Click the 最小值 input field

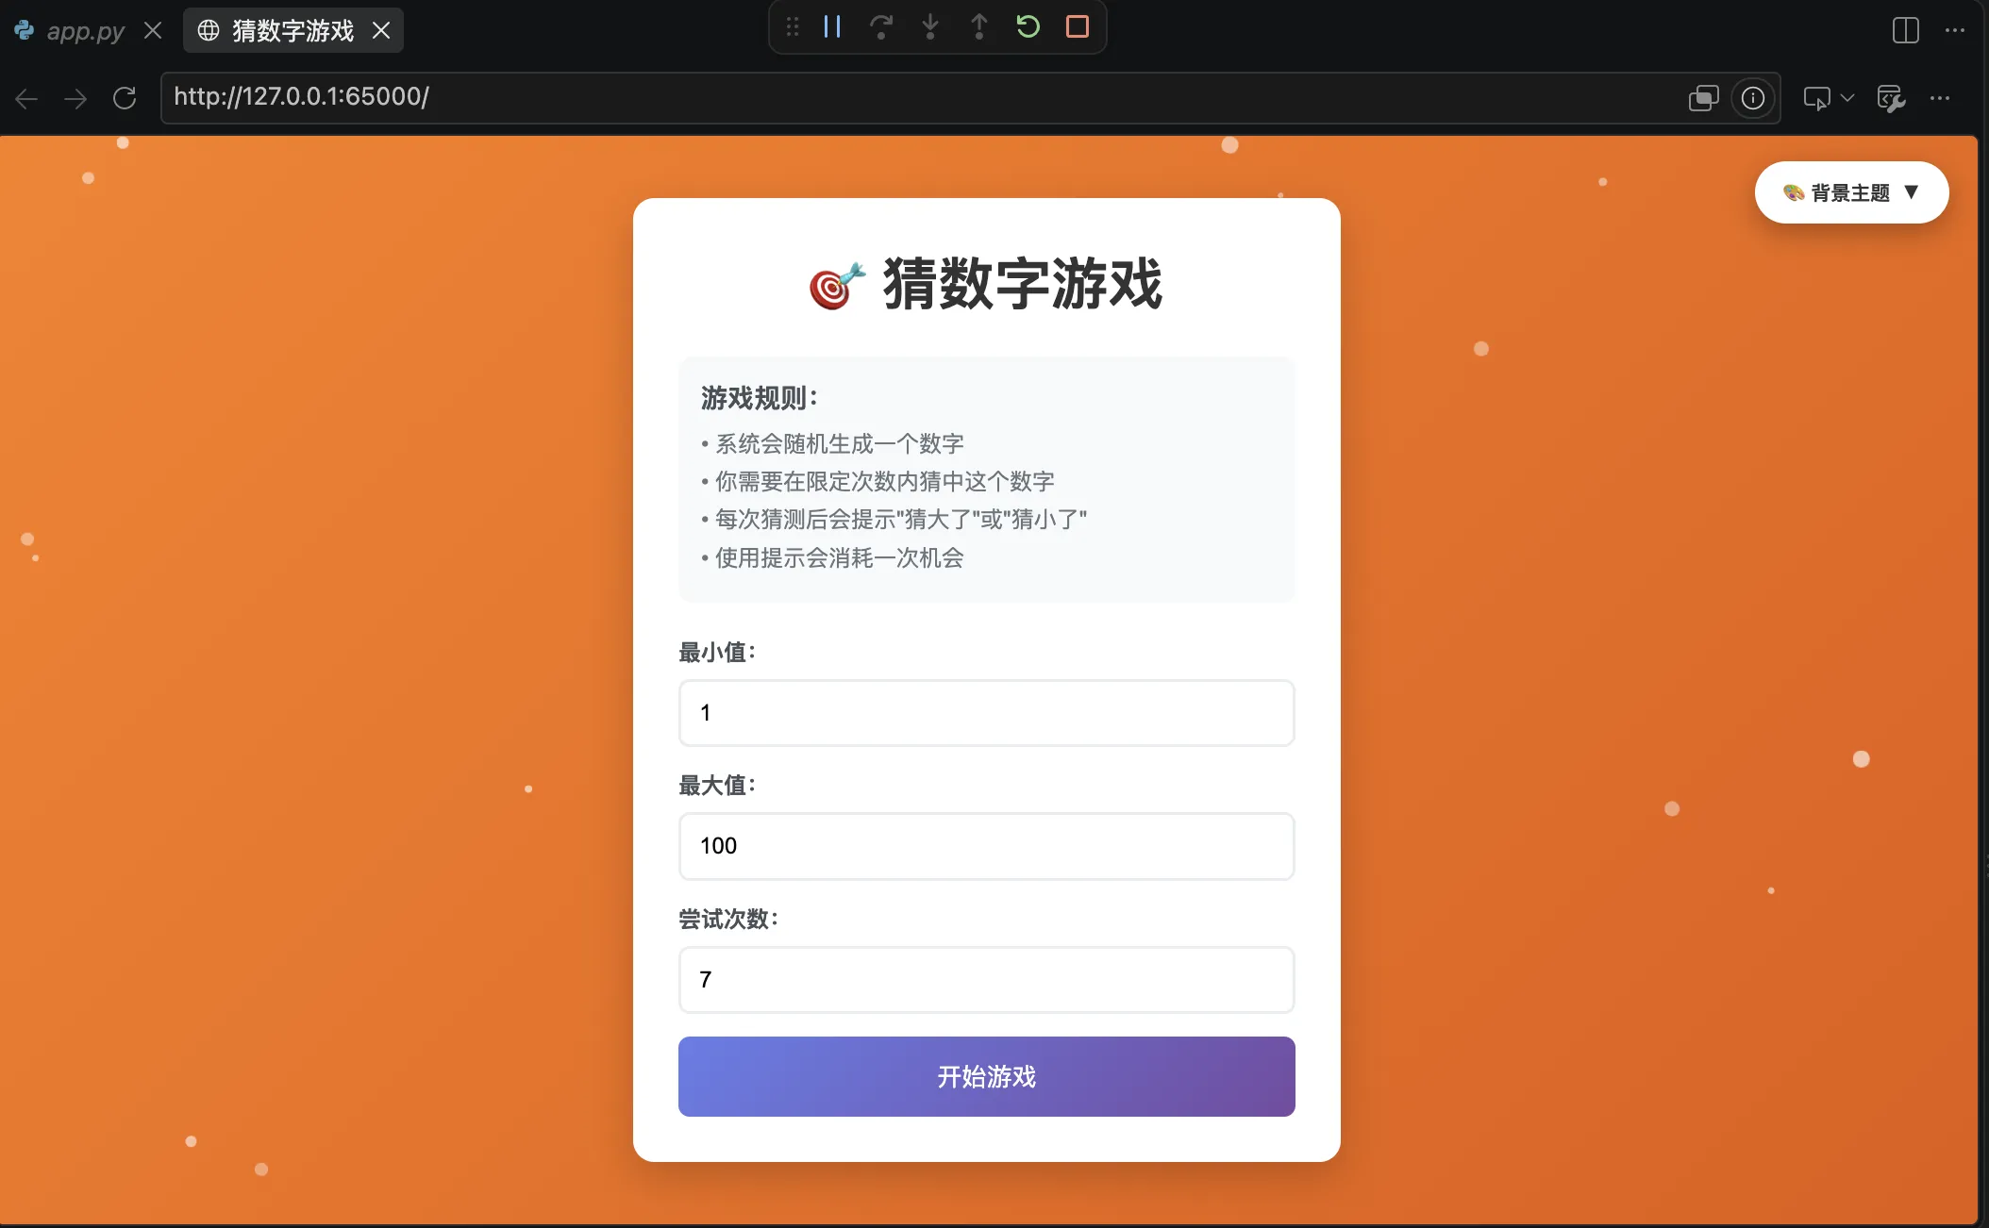click(x=987, y=713)
